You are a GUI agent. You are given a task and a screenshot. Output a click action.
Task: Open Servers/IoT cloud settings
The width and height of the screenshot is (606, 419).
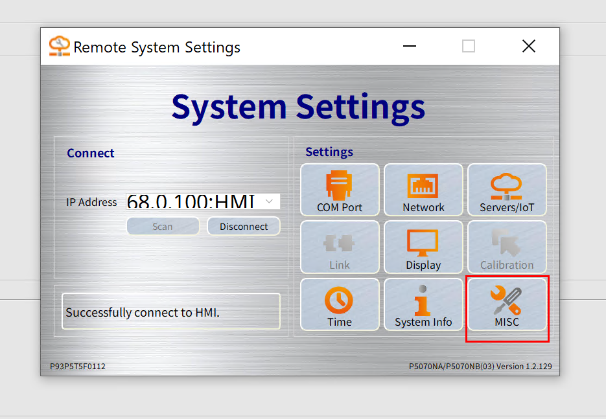pos(507,190)
